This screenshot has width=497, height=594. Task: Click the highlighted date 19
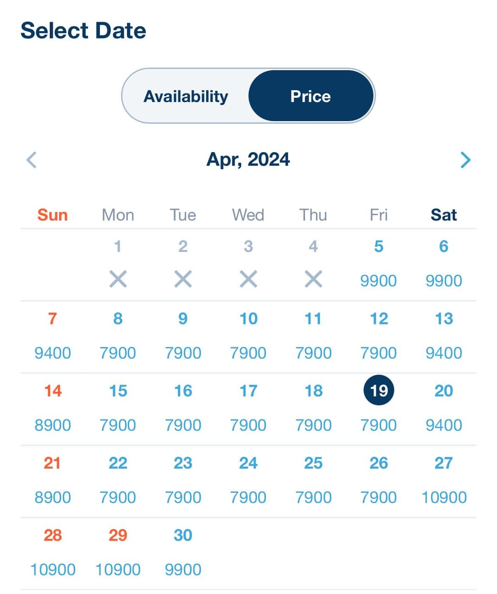coord(379,390)
